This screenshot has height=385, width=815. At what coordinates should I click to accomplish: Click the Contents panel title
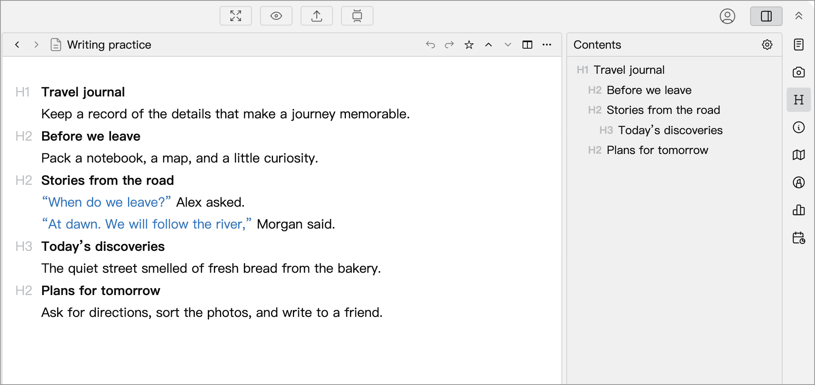coord(597,45)
